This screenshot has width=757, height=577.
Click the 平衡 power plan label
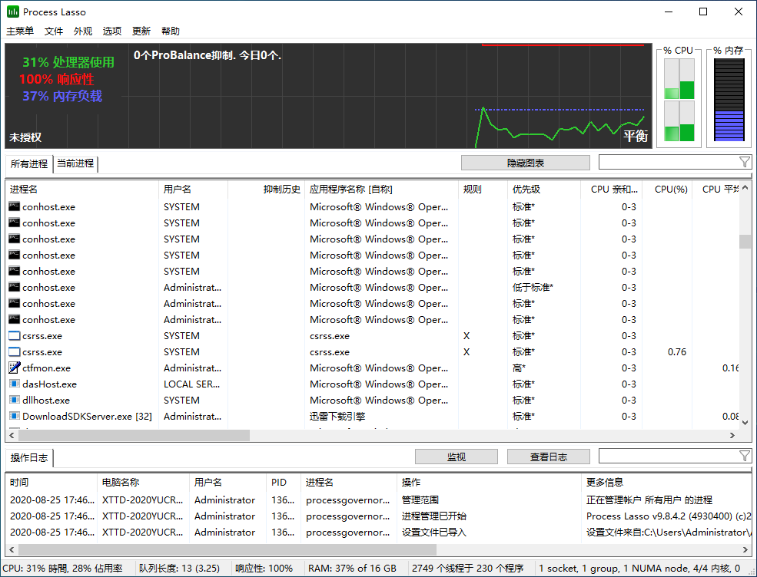(x=636, y=136)
